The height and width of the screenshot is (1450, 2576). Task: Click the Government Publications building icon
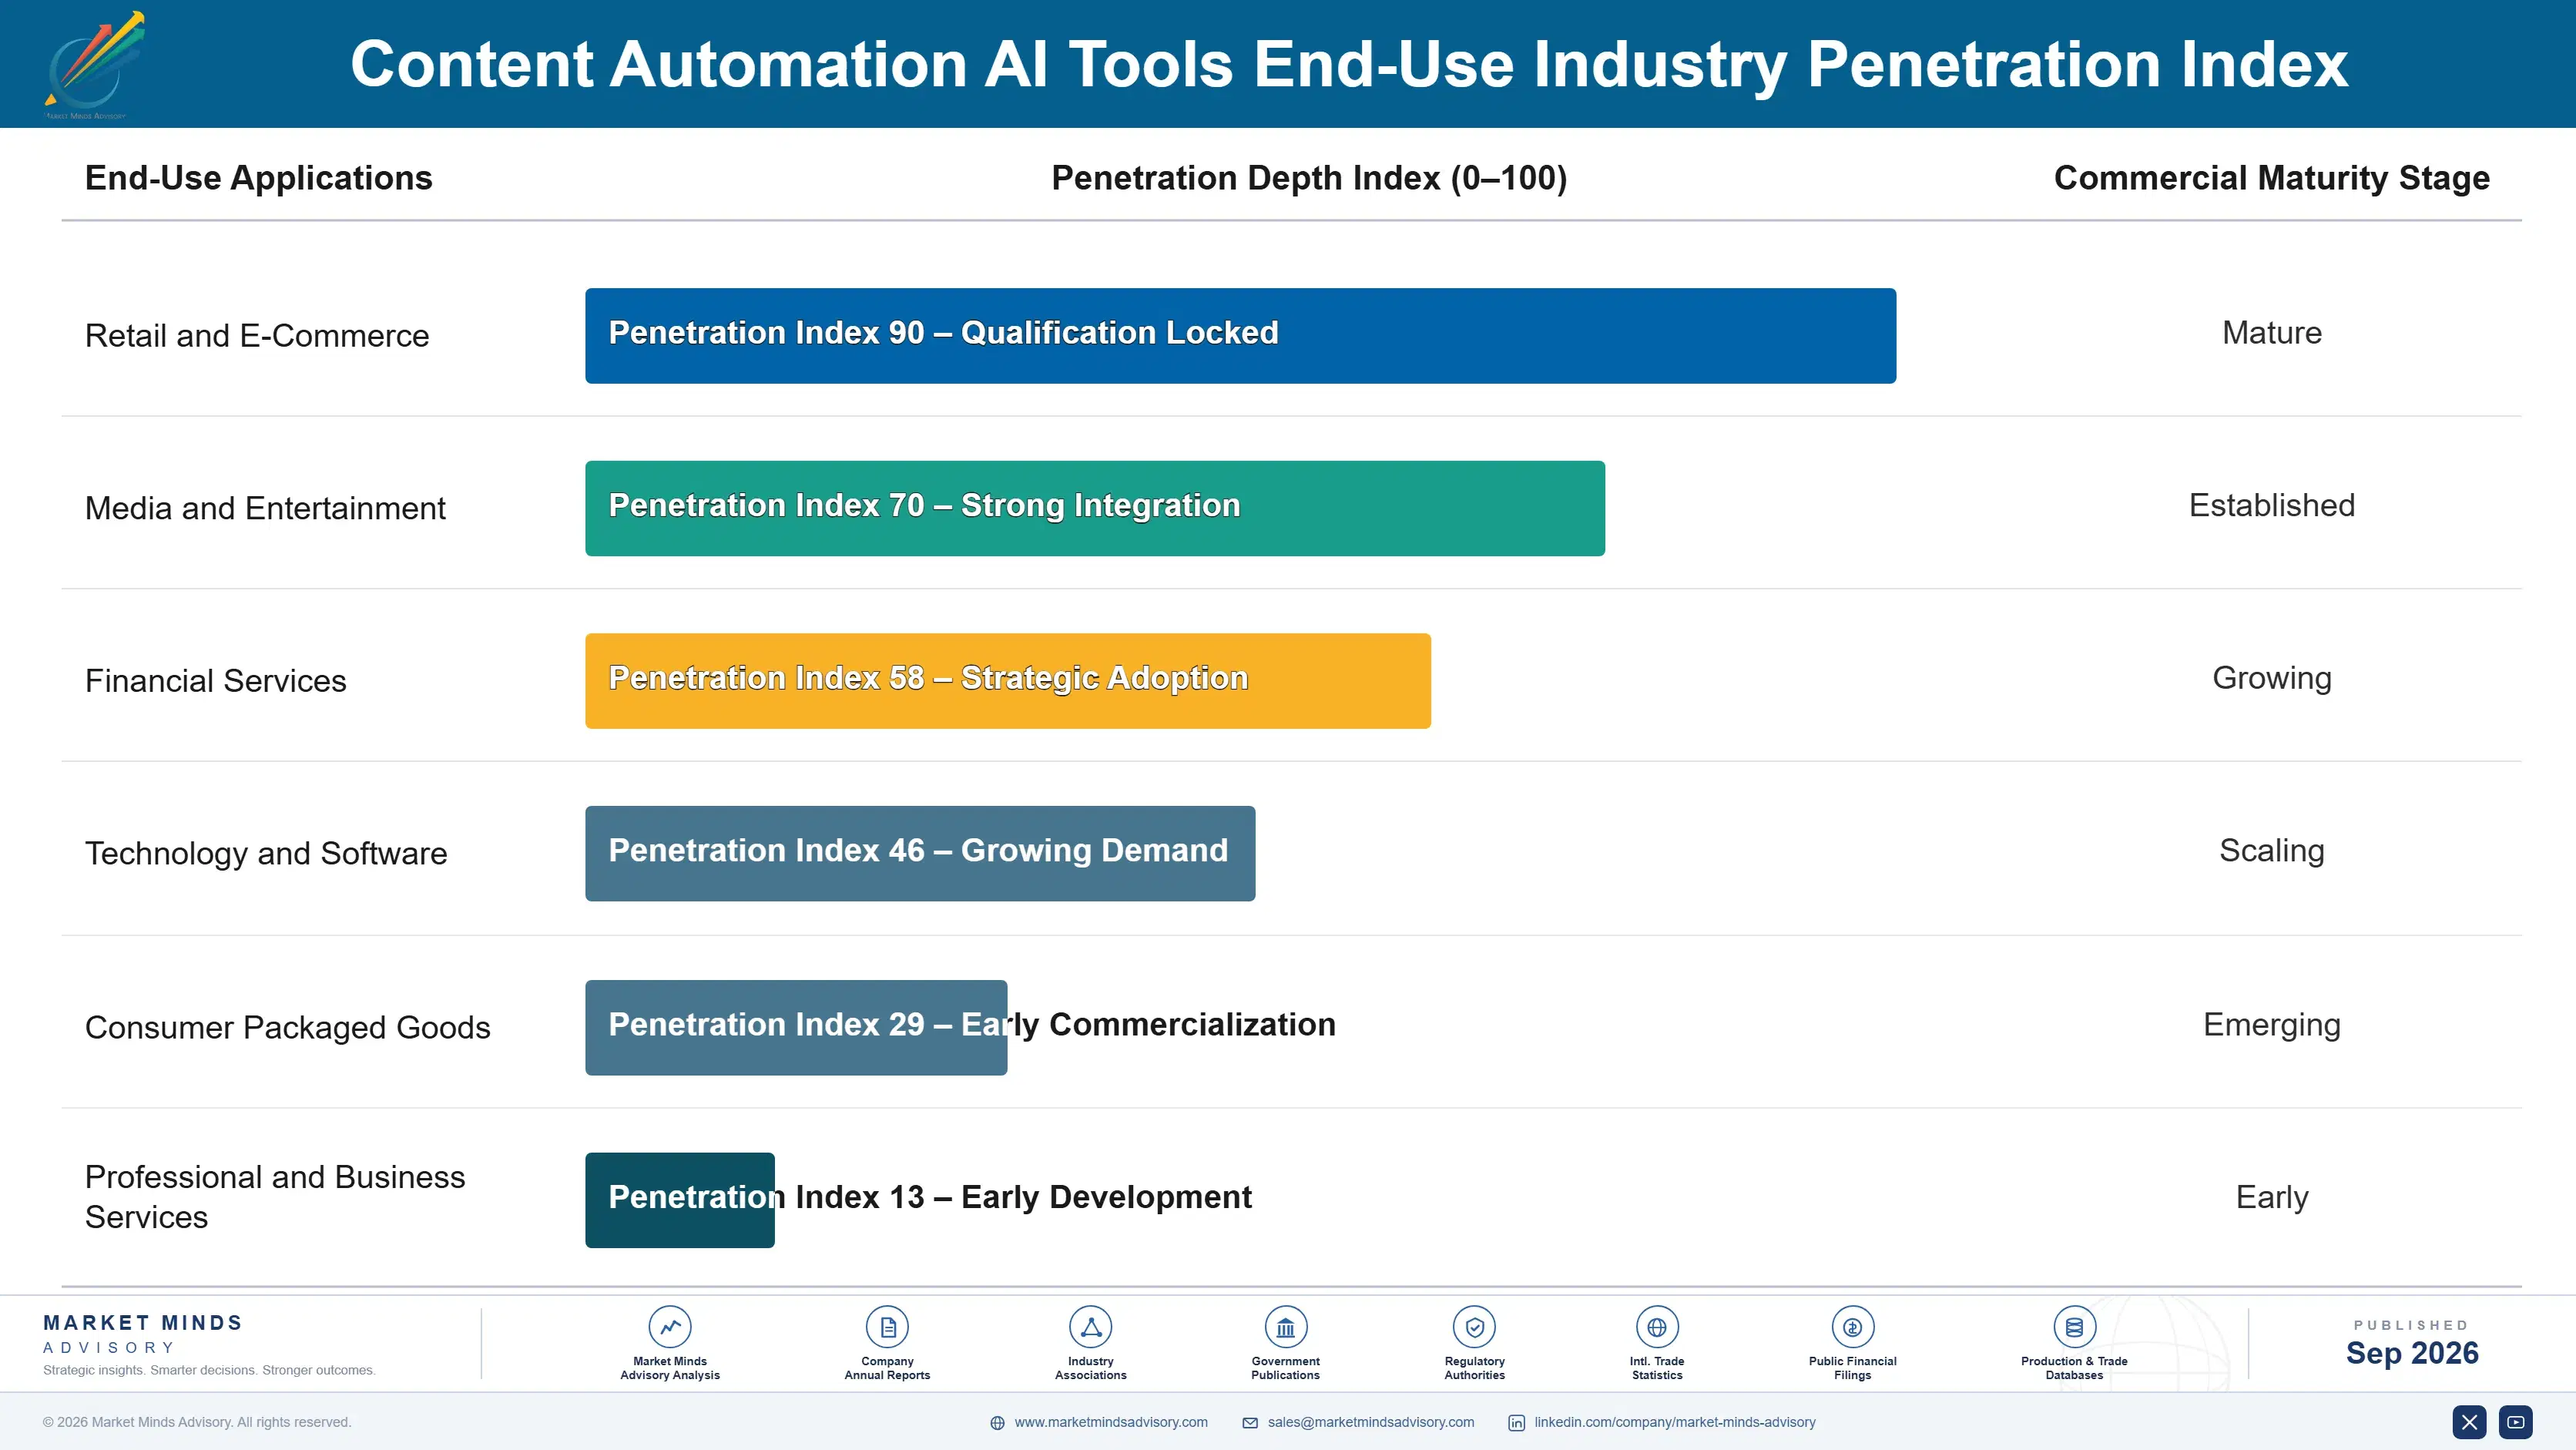(x=1286, y=1327)
